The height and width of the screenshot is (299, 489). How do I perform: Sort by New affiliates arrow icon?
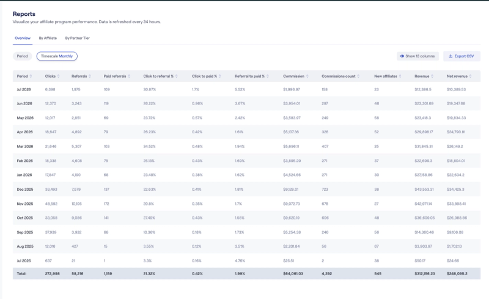(x=400, y=76)
